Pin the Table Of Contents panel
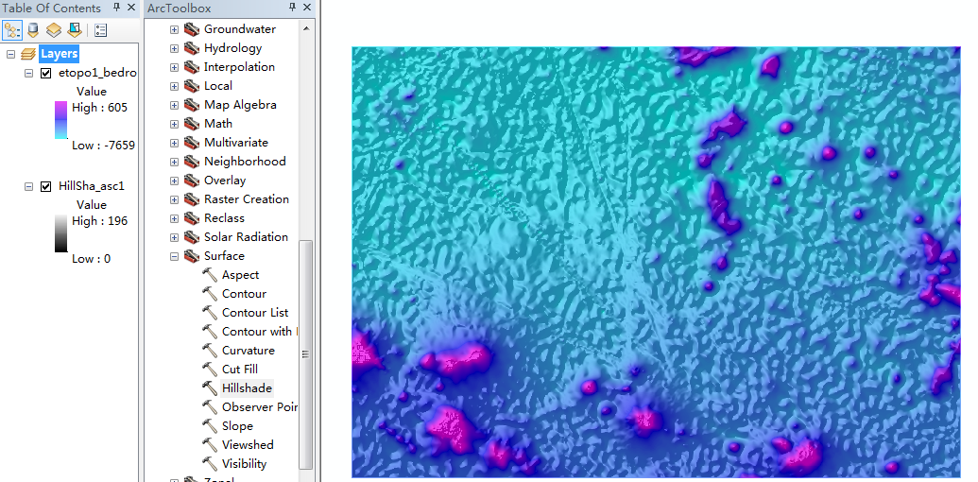 click(x=116, y=8)
